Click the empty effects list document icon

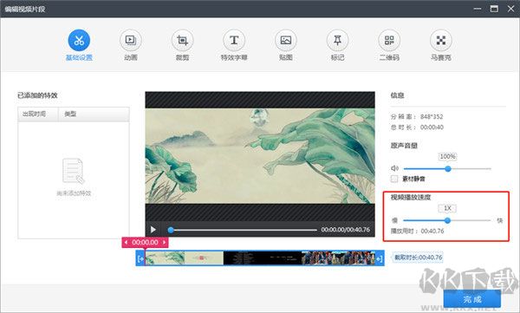(74, 171)
